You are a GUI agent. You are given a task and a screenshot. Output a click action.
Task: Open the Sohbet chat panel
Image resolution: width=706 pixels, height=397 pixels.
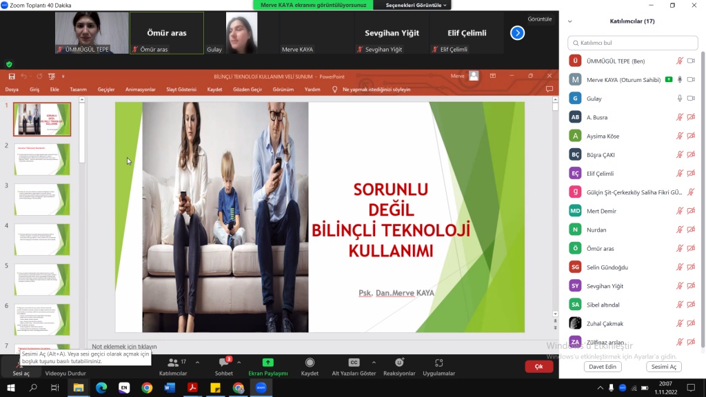tap(224, 363)
